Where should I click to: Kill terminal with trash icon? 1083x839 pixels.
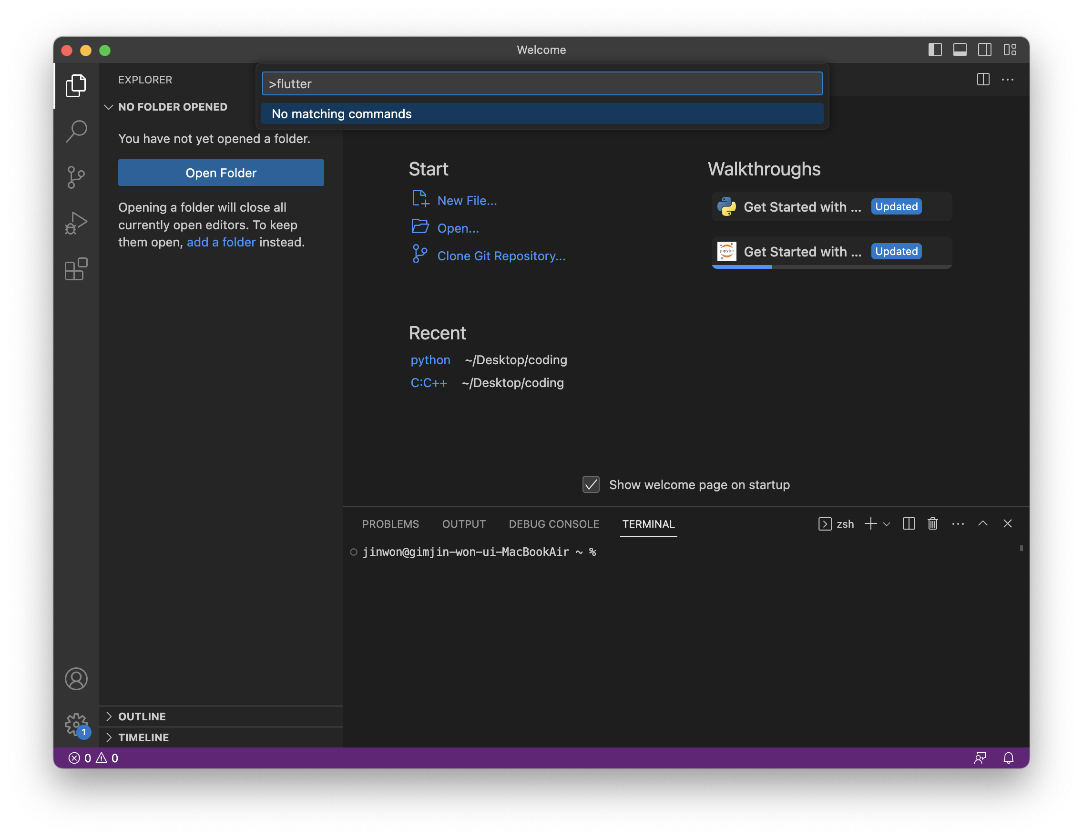[x=933, y=523]
